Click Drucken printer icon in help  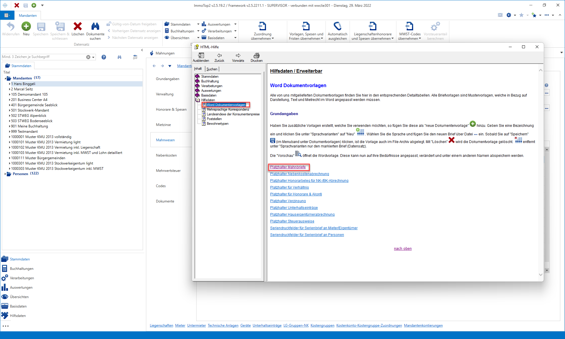[x=257, y=57]
